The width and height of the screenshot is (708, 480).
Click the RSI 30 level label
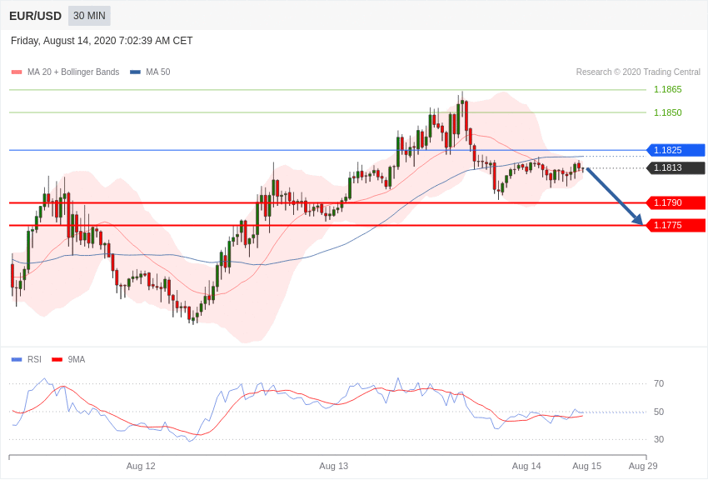coord(659,439)
